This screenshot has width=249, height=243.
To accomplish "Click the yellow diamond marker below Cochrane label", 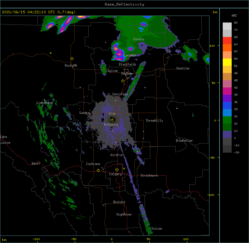I will click(x=98, y=170).
